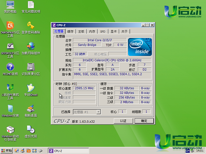Switch to the 主板 tab
The height and width of the screenshot is (154, 206).
tap(81, 31)
